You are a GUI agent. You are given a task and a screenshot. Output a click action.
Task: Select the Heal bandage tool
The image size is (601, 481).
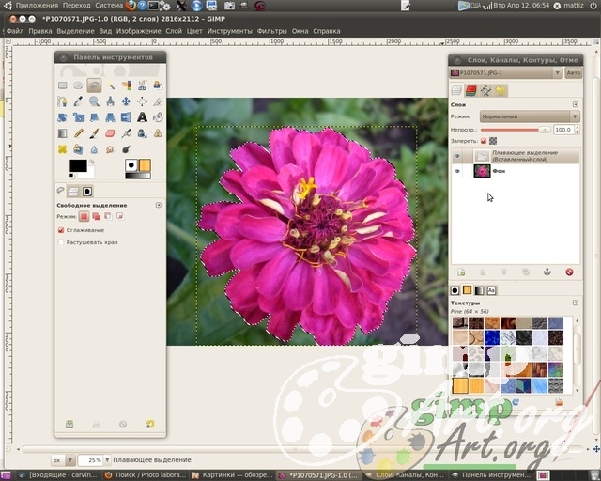[63, 149]
